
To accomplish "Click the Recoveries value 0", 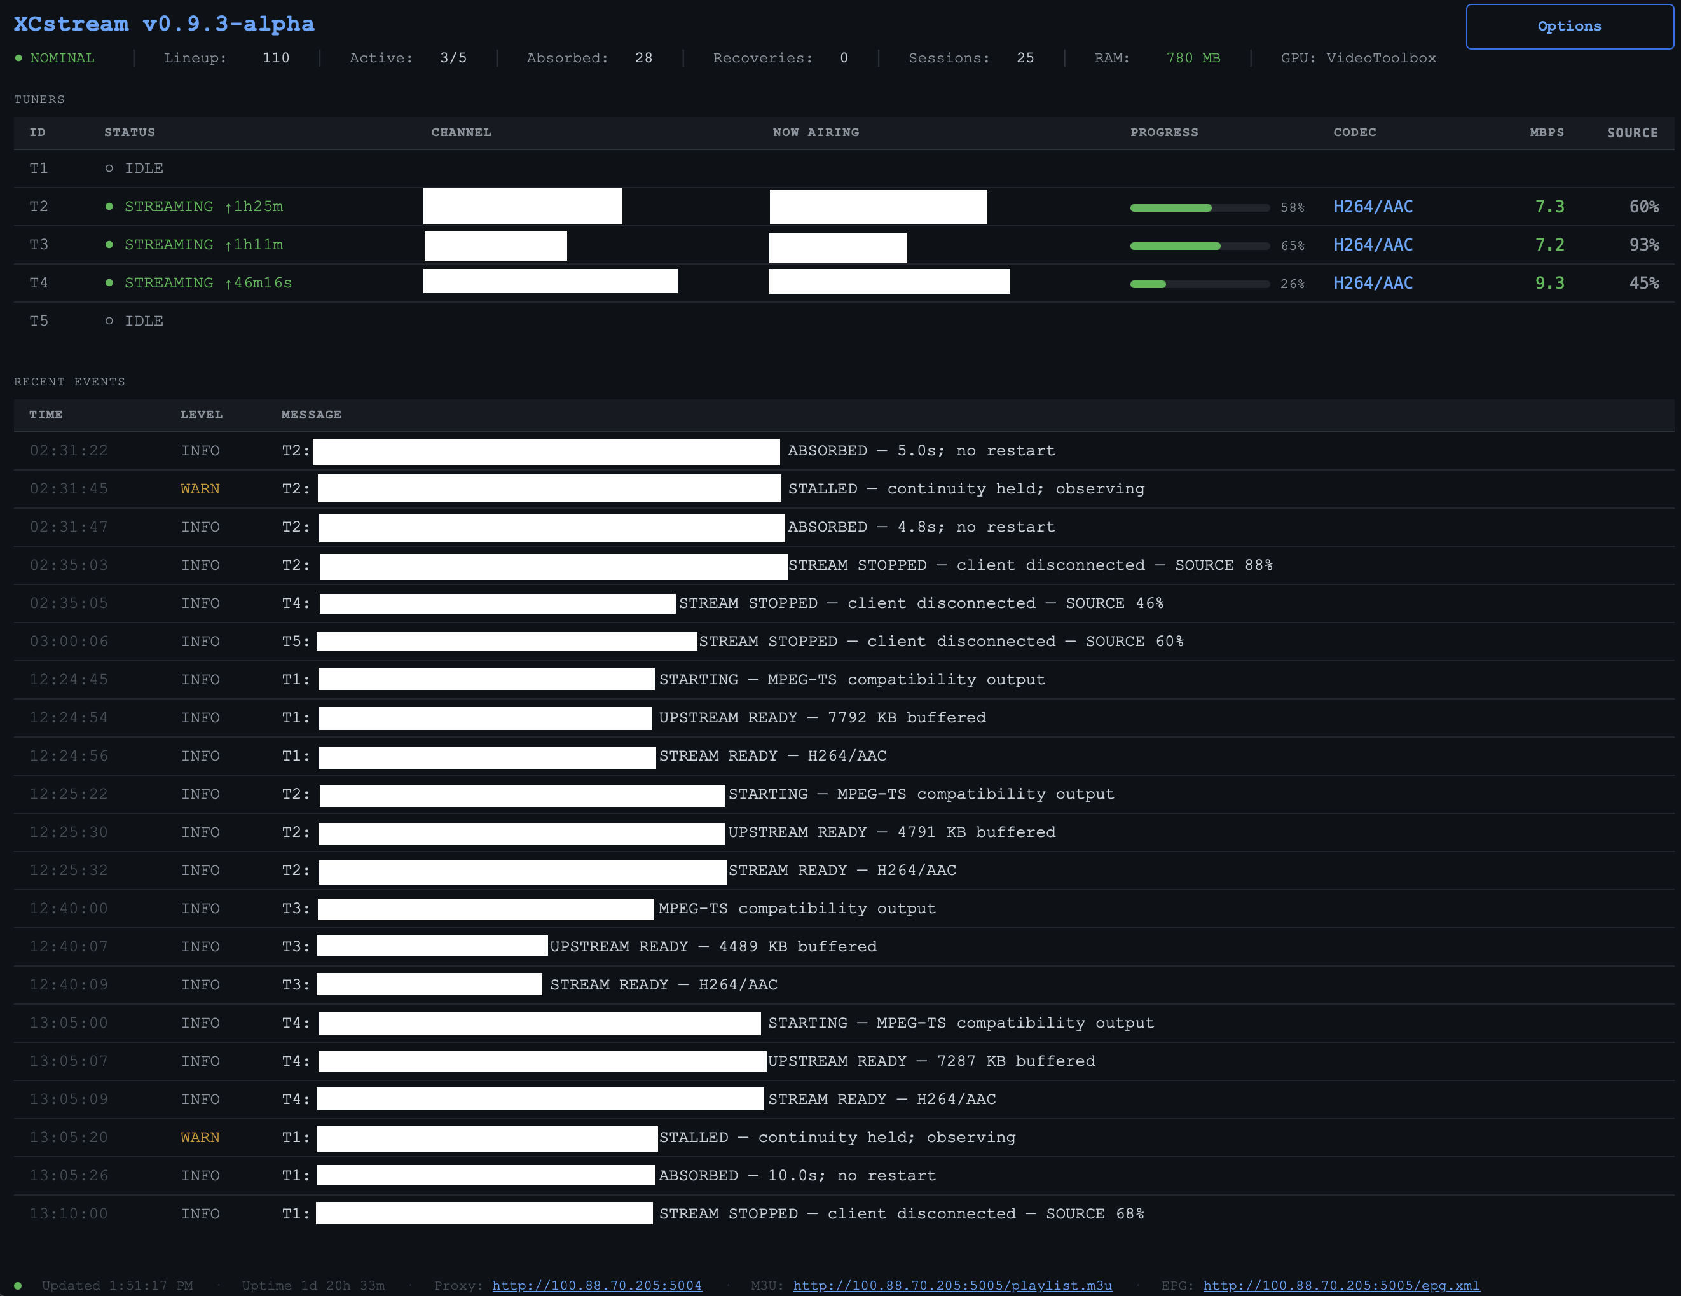I will coord(844,58).
